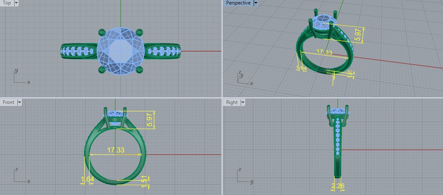
Task: Select the 1.64 dimension in Front view
Action: click(87, 180)
